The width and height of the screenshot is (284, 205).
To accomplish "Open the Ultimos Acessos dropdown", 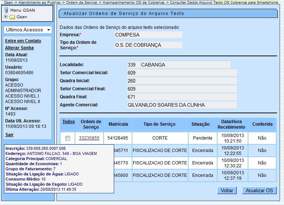I will 28,30.
